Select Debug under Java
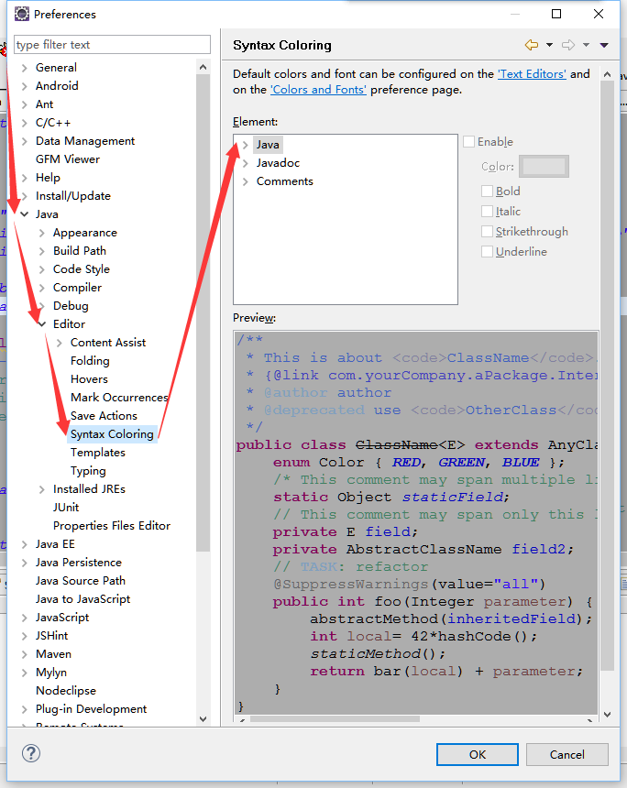Image resolution: width=627 pixels, height=788 pixels. (x=71, y=306)
